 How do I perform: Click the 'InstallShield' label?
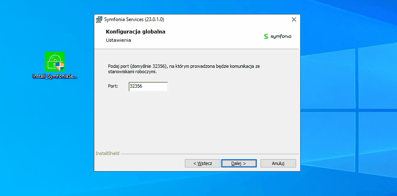108,153
